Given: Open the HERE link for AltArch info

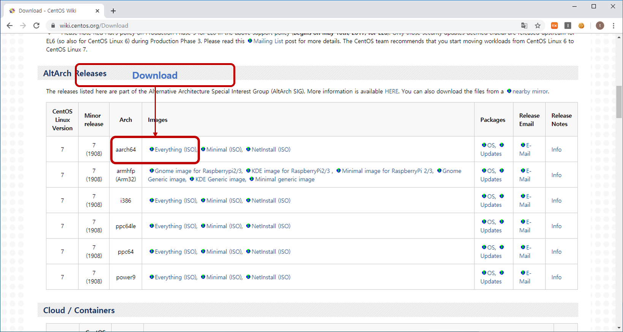Looking at the screenshot, I should 392,91.
